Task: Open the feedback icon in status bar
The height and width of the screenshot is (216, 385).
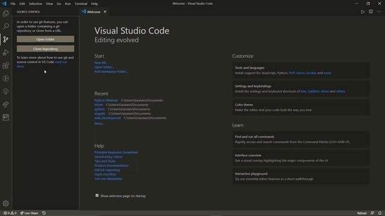Action: (x=372, y=213)
